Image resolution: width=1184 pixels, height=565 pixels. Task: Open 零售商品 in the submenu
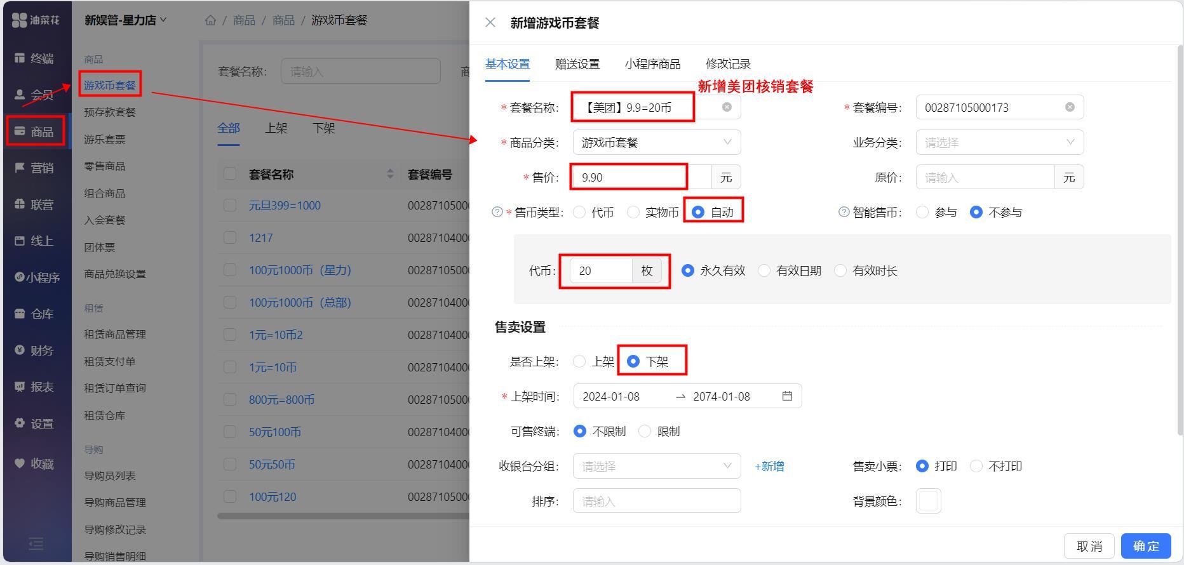[x=105, y=166]
